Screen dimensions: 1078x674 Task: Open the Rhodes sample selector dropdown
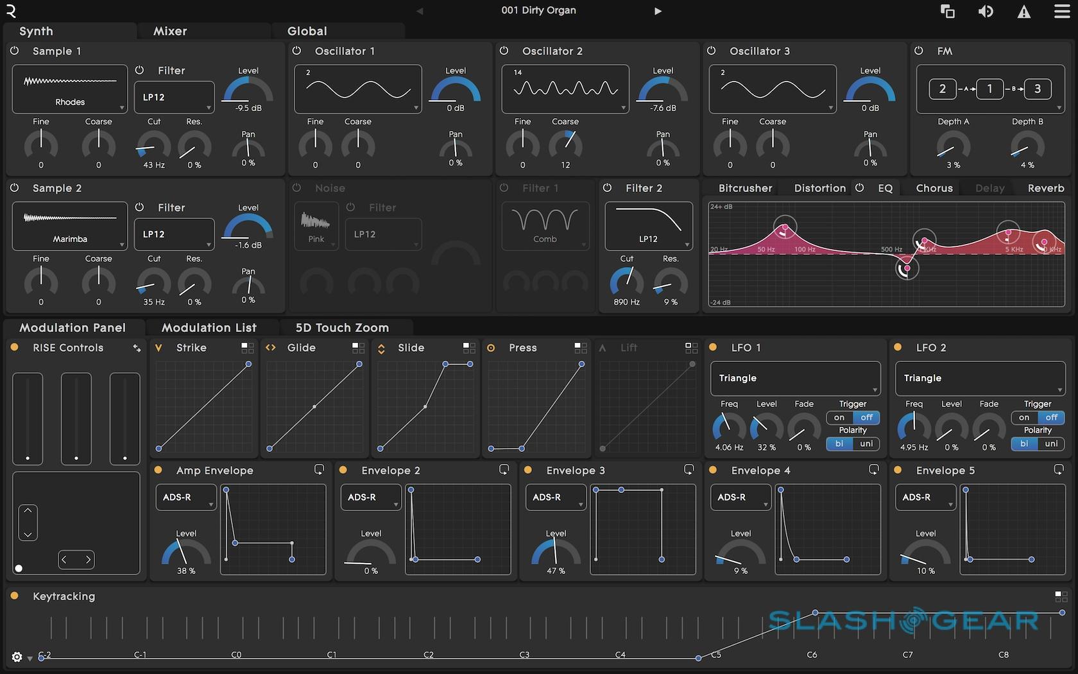tap(69, 89)
